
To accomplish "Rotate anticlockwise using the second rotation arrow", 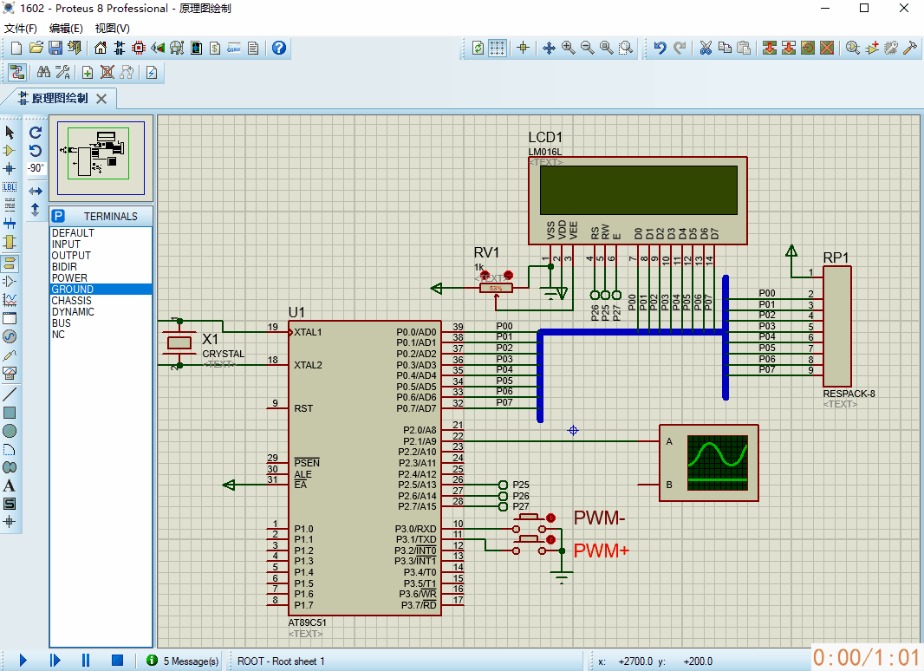I will (x=36, y=150).
